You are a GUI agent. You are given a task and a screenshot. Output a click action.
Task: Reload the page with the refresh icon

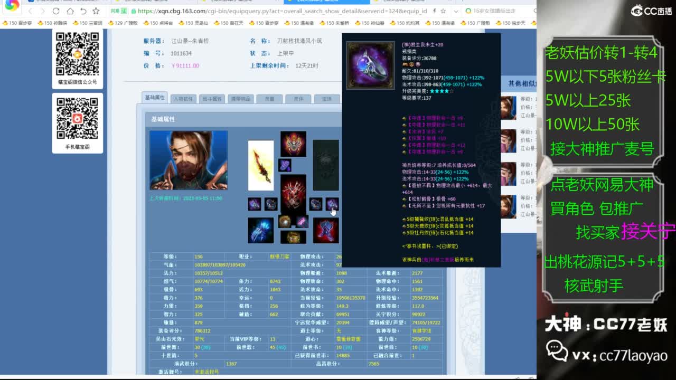56,11
